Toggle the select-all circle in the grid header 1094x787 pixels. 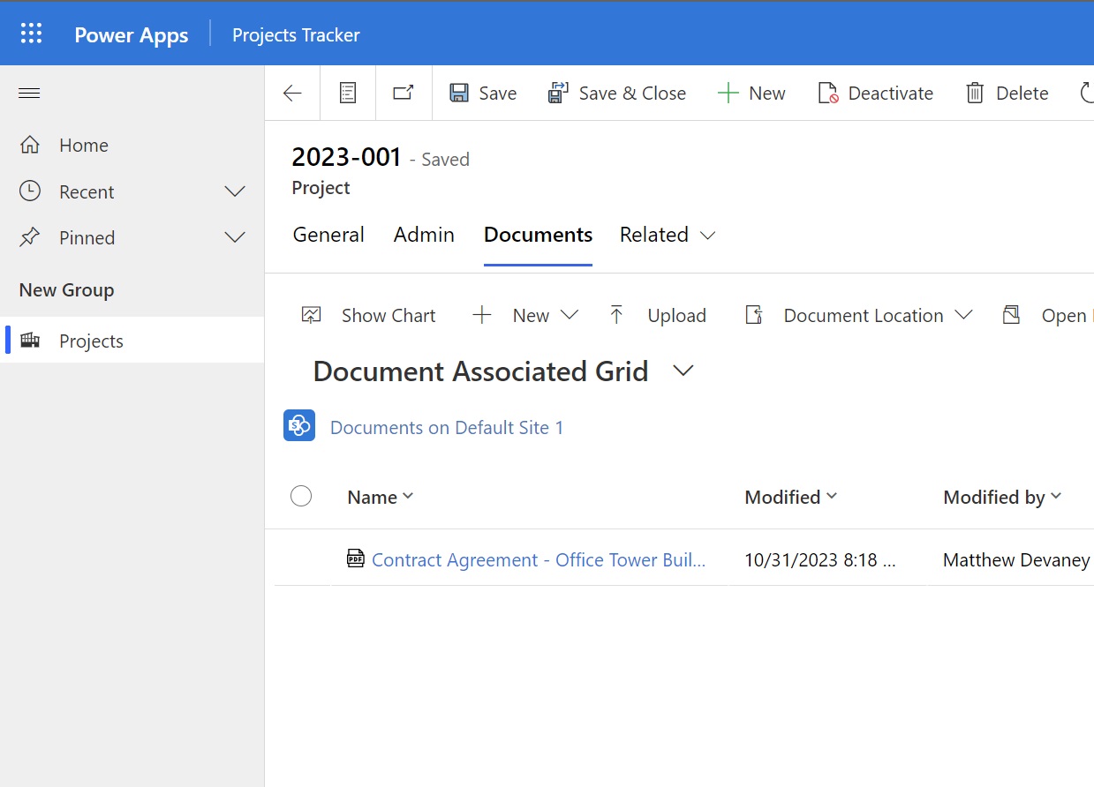tap(301, 496)
